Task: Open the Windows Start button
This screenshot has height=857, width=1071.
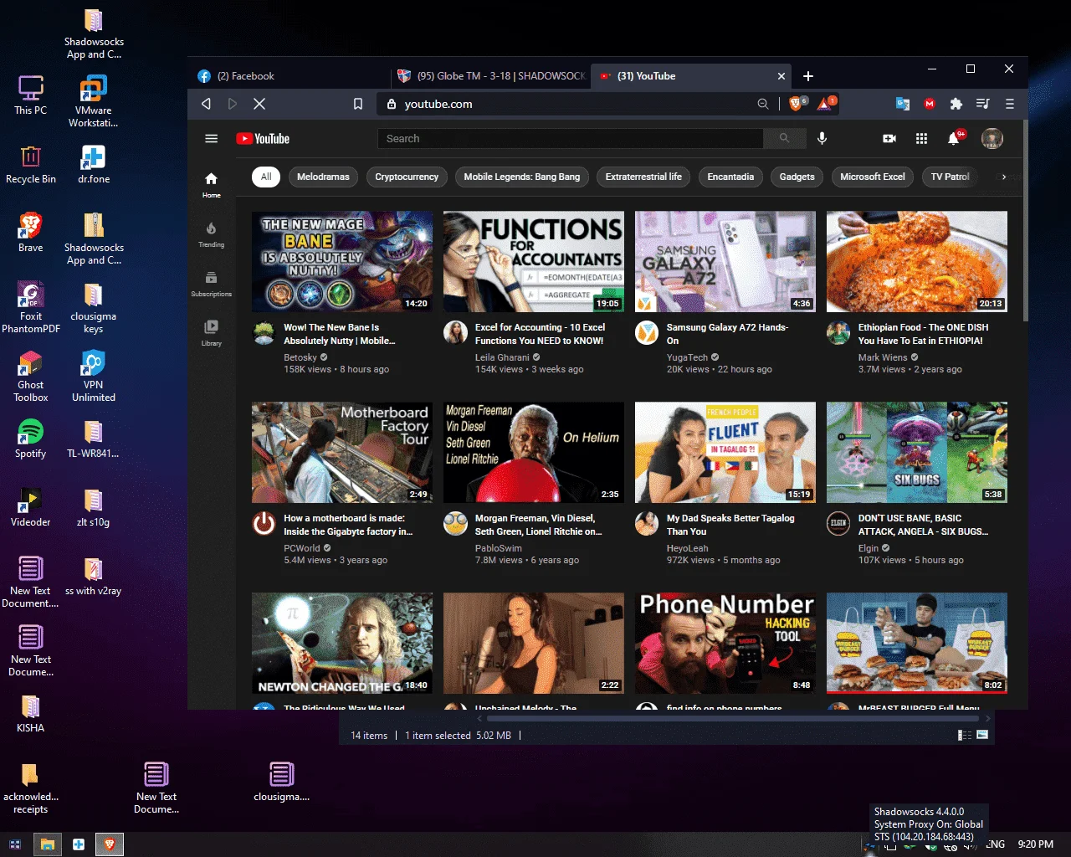Action: pyautogui.click(x=15, y=844)
